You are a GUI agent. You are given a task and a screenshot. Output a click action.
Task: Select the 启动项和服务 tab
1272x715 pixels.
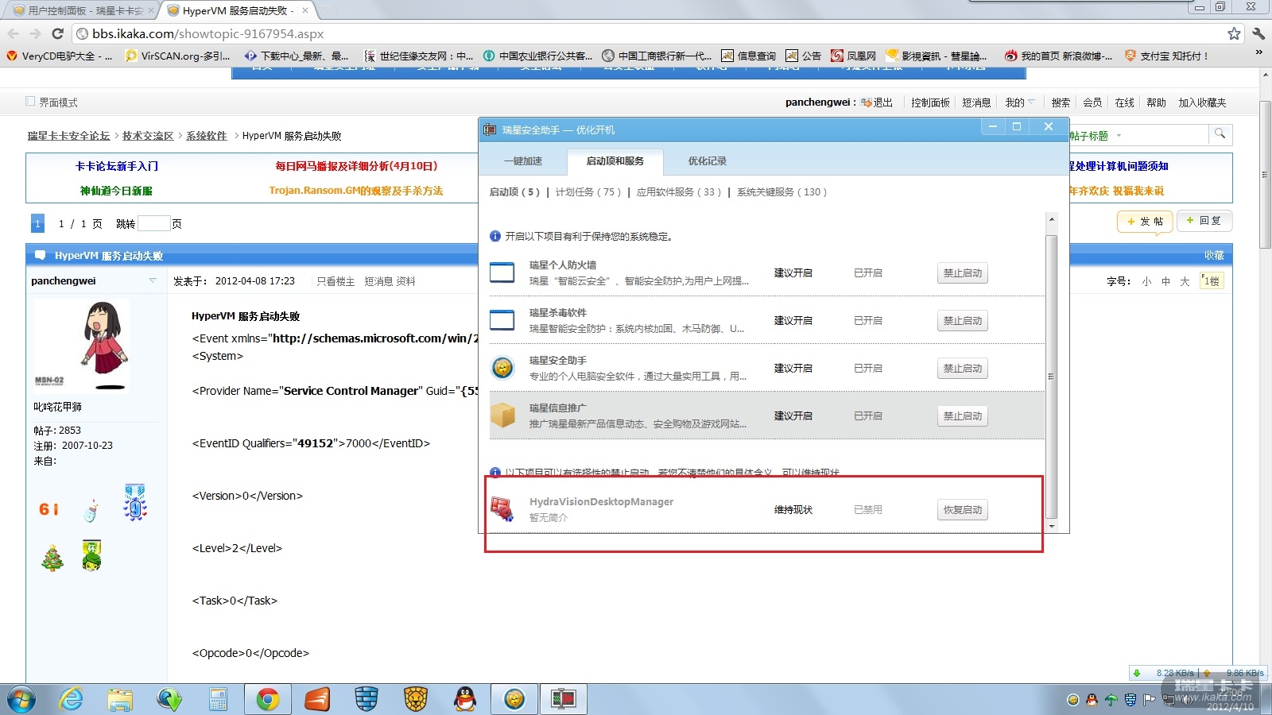coord(615,161)
